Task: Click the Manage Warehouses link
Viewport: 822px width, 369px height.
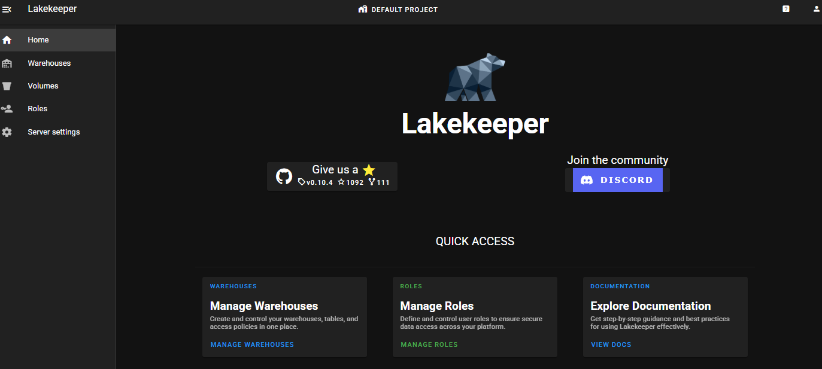Action: (x=252, y=344)
